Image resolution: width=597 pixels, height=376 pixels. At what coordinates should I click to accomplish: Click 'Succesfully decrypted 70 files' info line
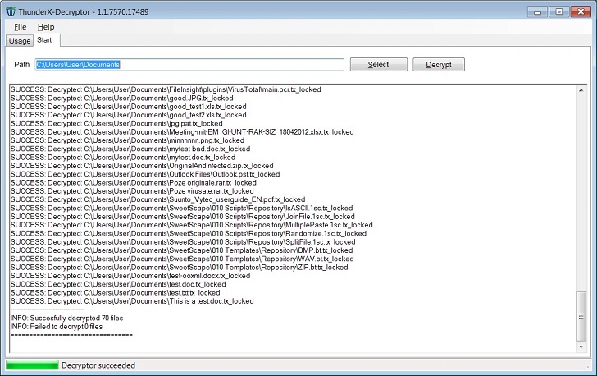(x=66, y=318)
